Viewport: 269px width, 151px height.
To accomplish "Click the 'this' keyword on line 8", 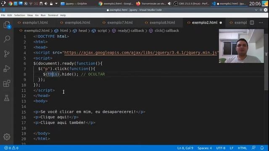I will [52, 74].
